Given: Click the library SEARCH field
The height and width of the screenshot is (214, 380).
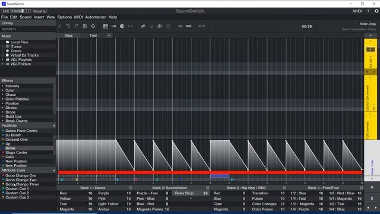Looking at the screenshot, I should (x=28, y=29).
